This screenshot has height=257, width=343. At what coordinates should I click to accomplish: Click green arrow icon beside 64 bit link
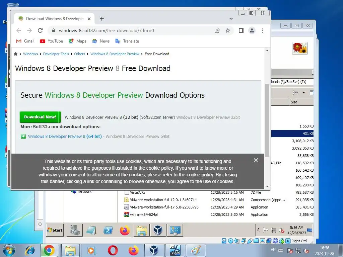point(23,137)
